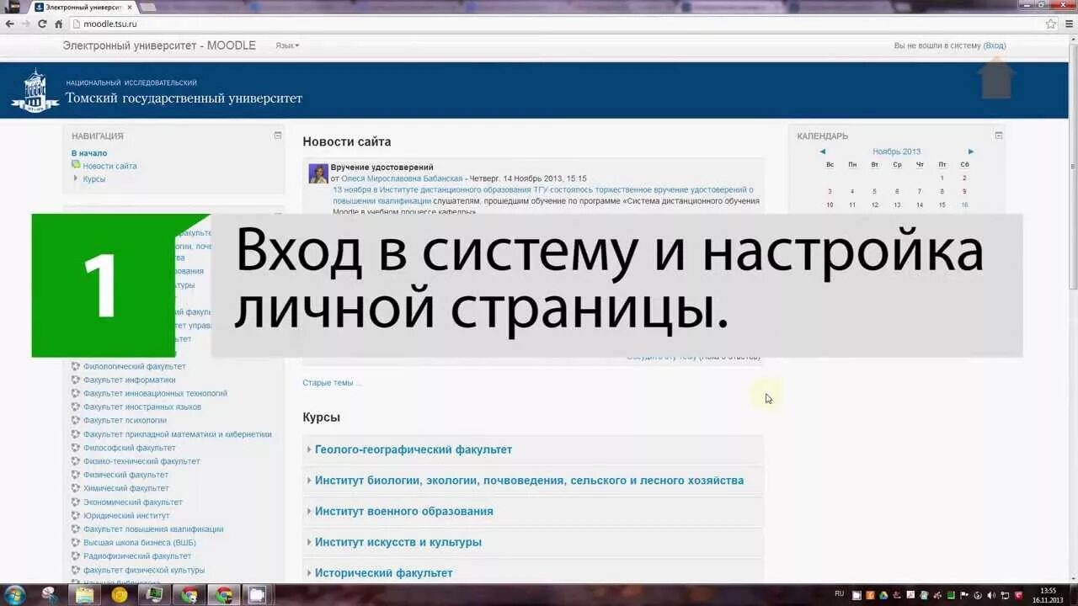The width and height of the screenshot is (1078, 606).
Task: Click the taskbar clock showing 13:55
Action: tap(1048, 595)
